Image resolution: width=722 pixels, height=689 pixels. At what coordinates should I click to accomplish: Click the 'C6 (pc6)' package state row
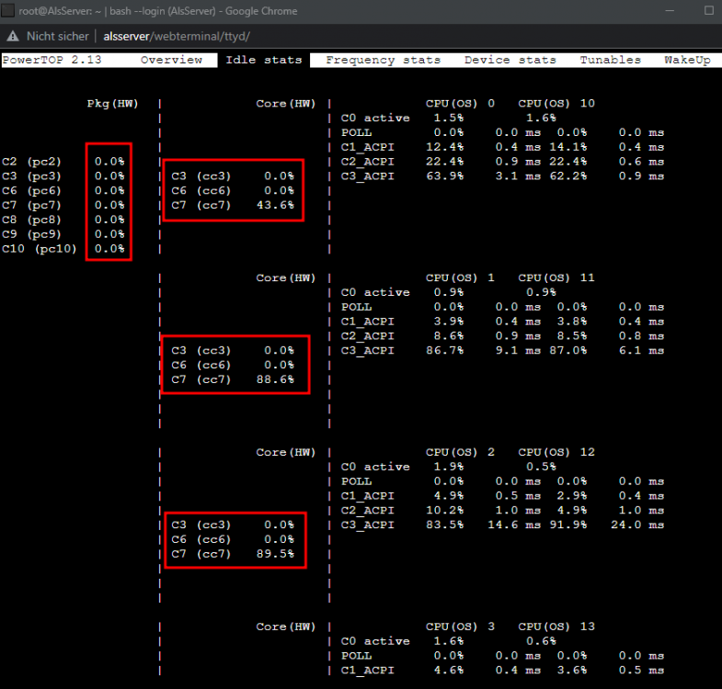coord(63,190)
